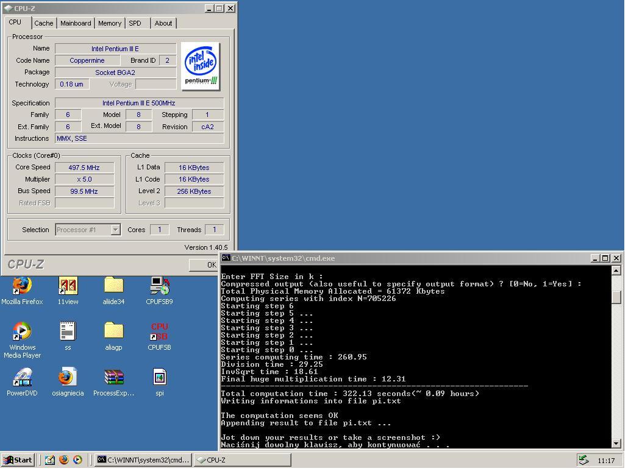Click the cmd window scrollbar thumb
631x471 pixels.
616,297
